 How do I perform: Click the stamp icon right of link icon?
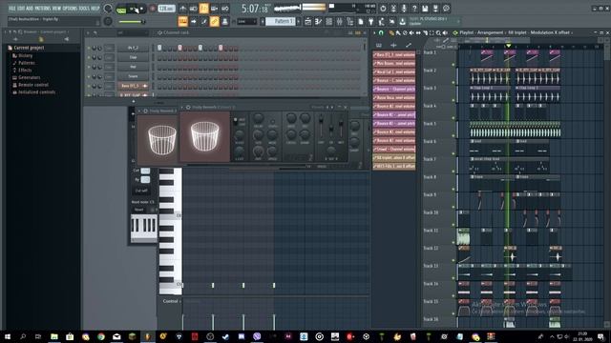(225, 21)
